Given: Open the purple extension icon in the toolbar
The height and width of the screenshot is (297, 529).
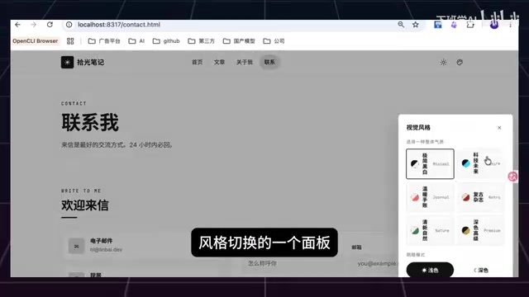Looking at the screenshot, I should tap(454, 25).
